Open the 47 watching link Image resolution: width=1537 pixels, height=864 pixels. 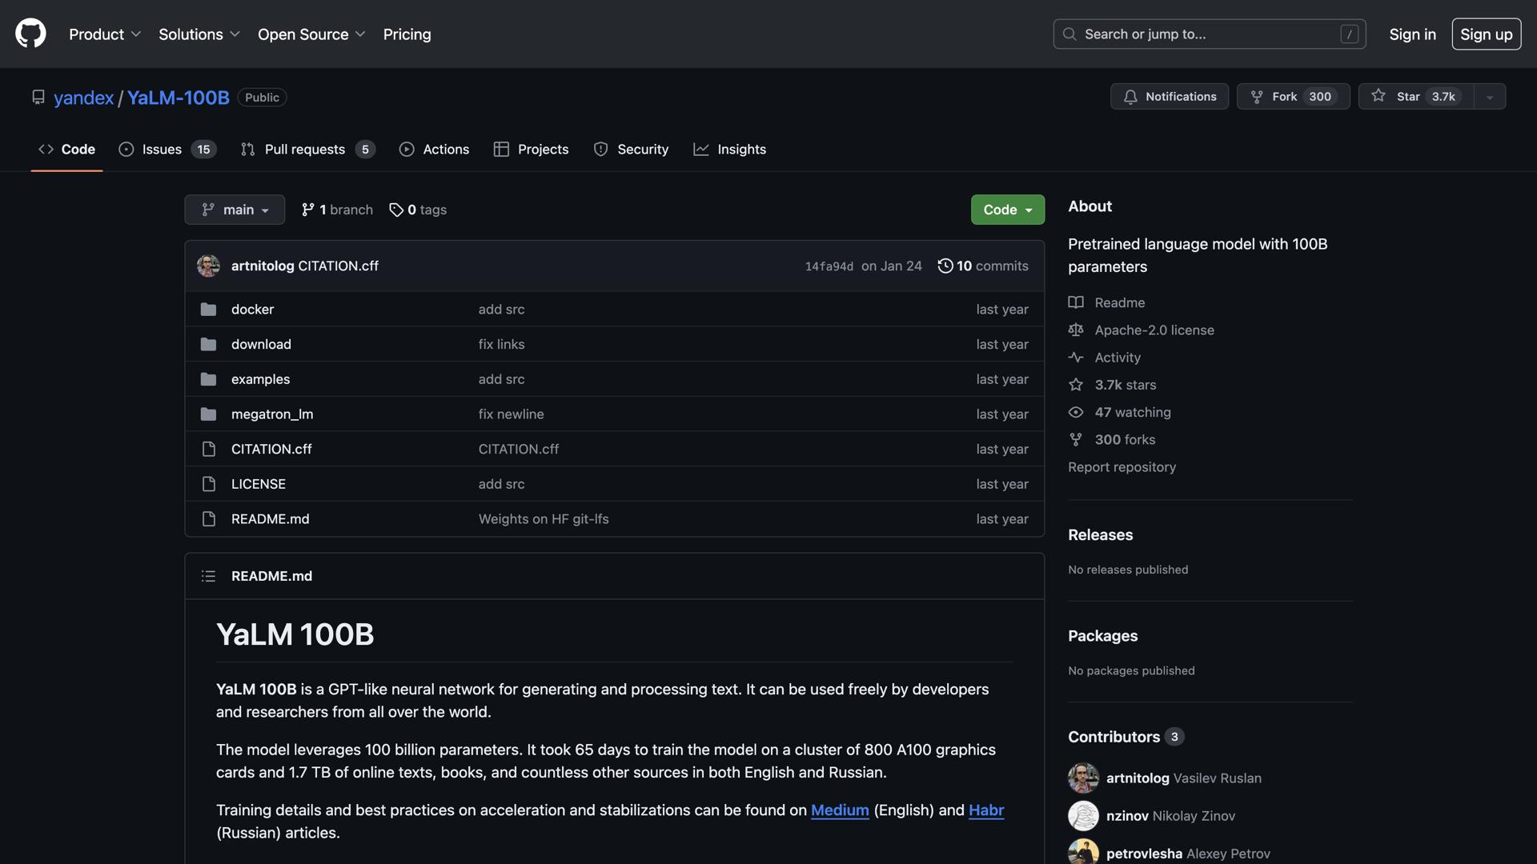1132,412
